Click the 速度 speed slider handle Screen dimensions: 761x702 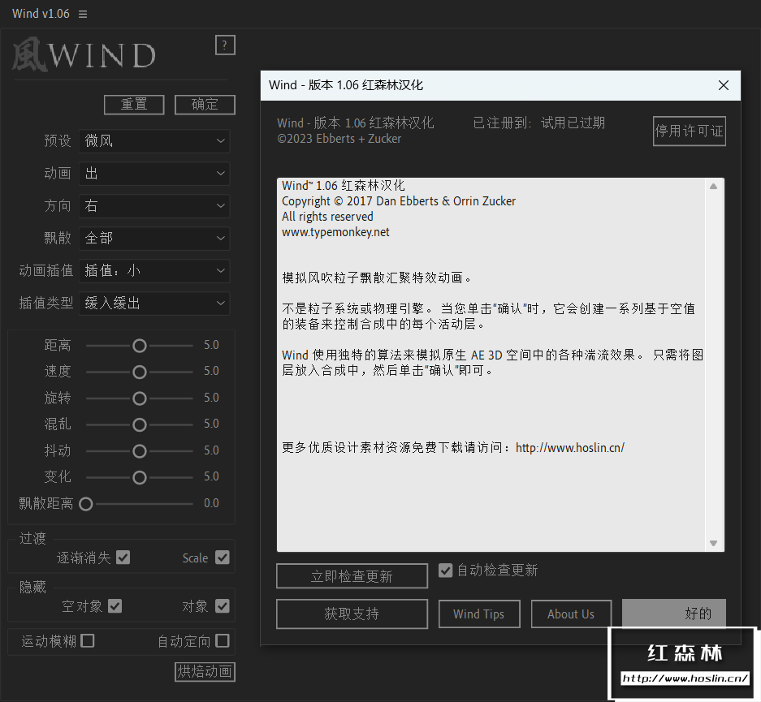pos(140,372)
